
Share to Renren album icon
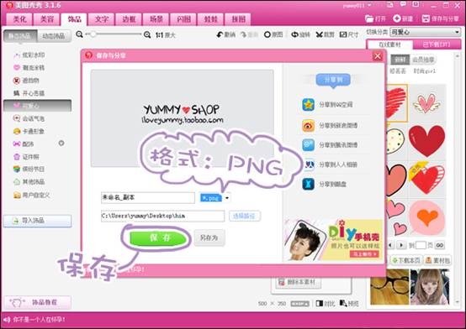pos(308,164)
